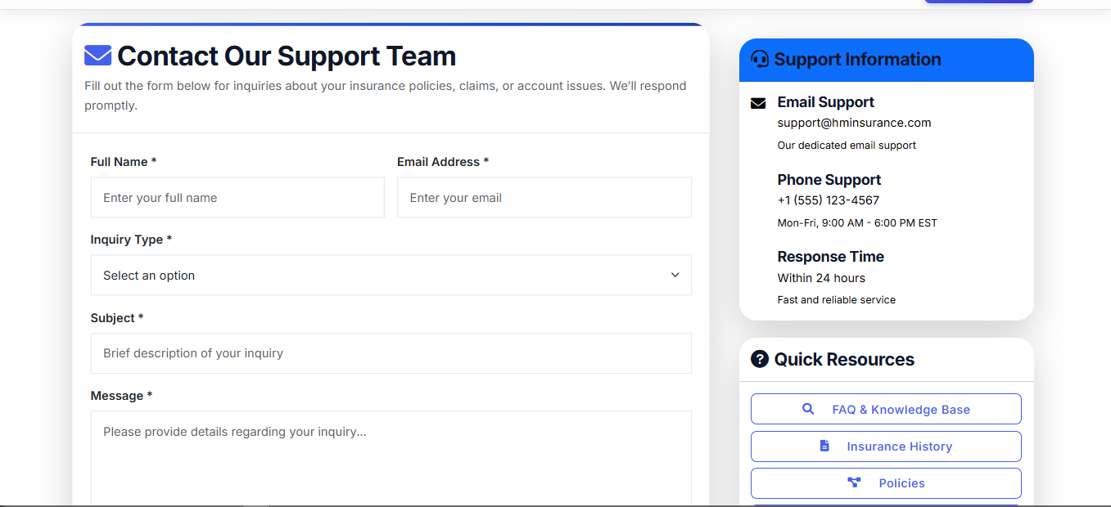1111x507 pixels.
Task: Click the Within 24 hours text
Action: click(821, 278)
